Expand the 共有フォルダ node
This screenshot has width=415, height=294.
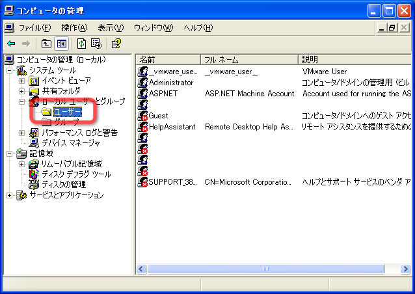(x=21, y=91)
